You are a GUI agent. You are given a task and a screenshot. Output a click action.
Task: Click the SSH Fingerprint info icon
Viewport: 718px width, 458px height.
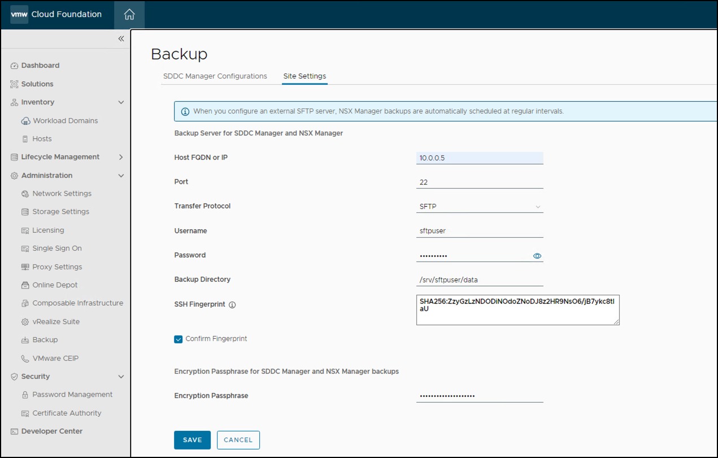(x=232, y=305)
